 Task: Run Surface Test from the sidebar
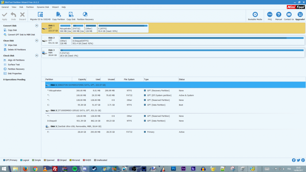point(14,65)
